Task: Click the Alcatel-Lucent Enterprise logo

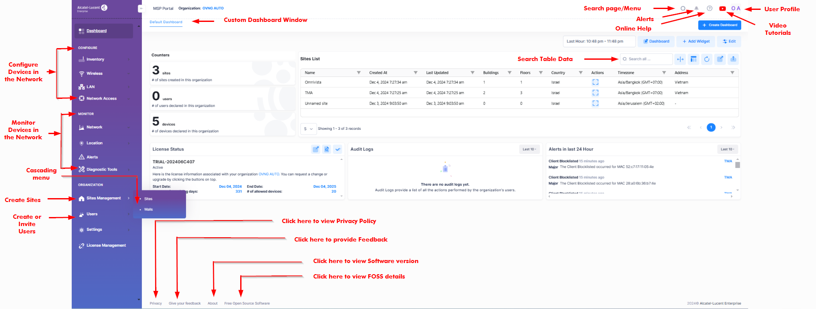Action: click(x=92, y=8)
